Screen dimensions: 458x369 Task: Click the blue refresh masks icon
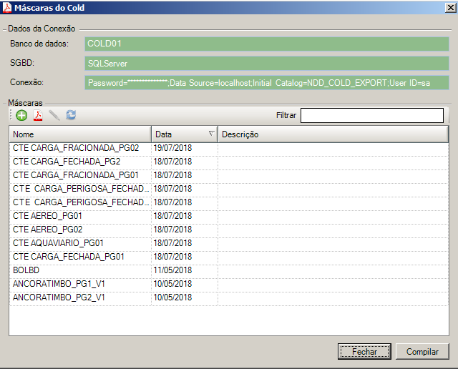click(x=71, y=115)
